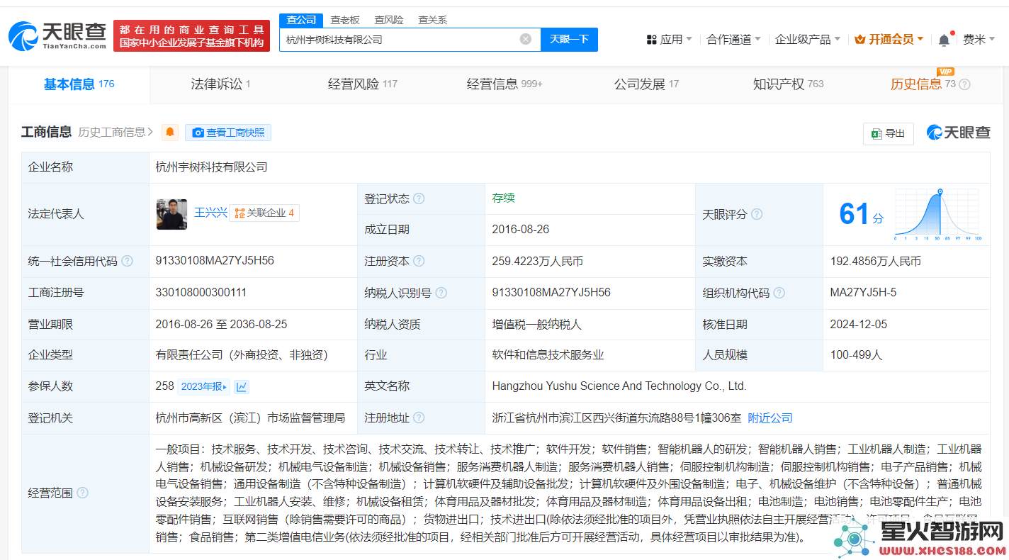The height and width of the screenshot is (560, 1009).
Task: Switch to 经营信息 tab
Action: [504, 84]
